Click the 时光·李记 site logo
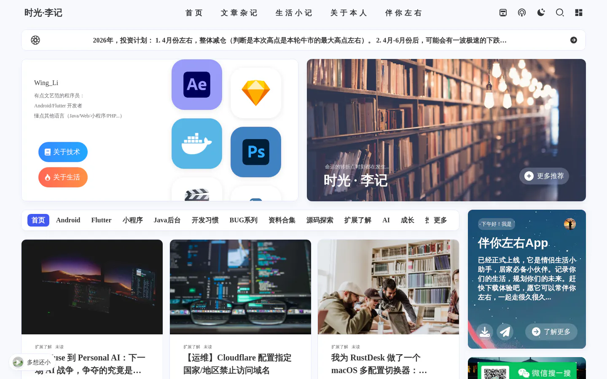Screen dimensions: 607x379 click(43, 13)
